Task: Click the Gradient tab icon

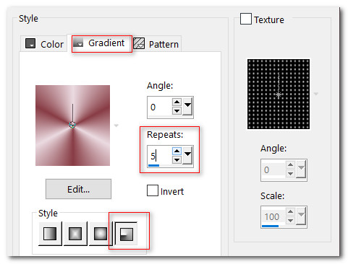Action: [x=78, y=43]
